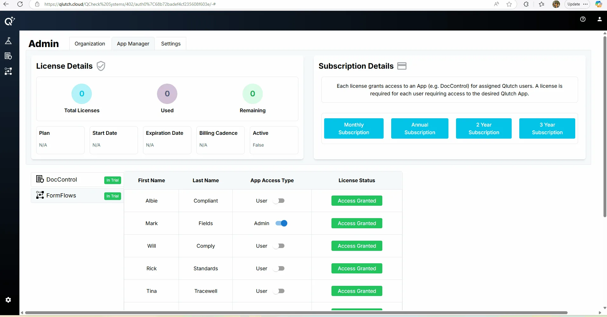
Task: Open the Copilot icon in browser toolbar
Action: 599,4
